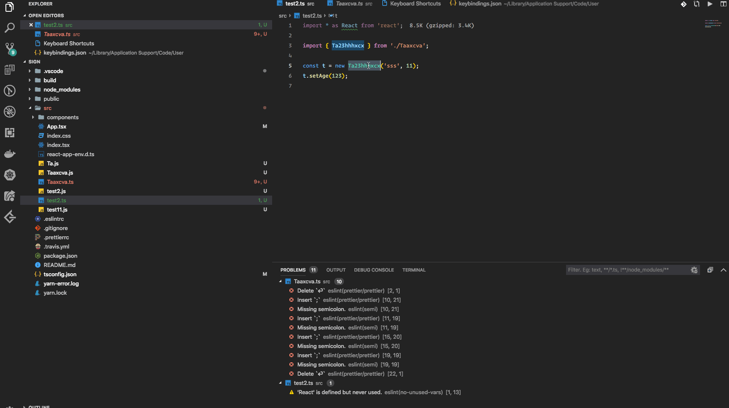
Task: Click the run play icon in editor toolbar
Action: pos(710,4)
